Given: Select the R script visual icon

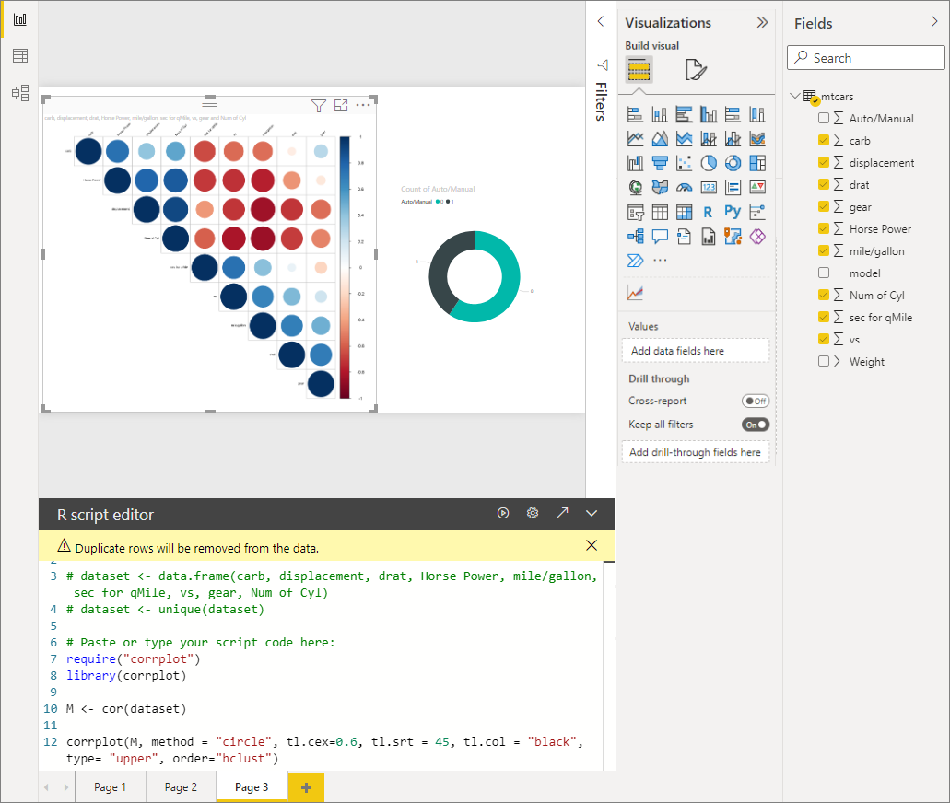Looking at the screenshot, I should click(x=707, y=211).
